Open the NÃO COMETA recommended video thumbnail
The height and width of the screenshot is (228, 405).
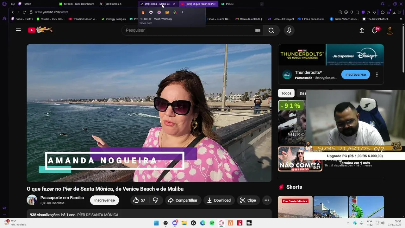[x=300, y=159]
